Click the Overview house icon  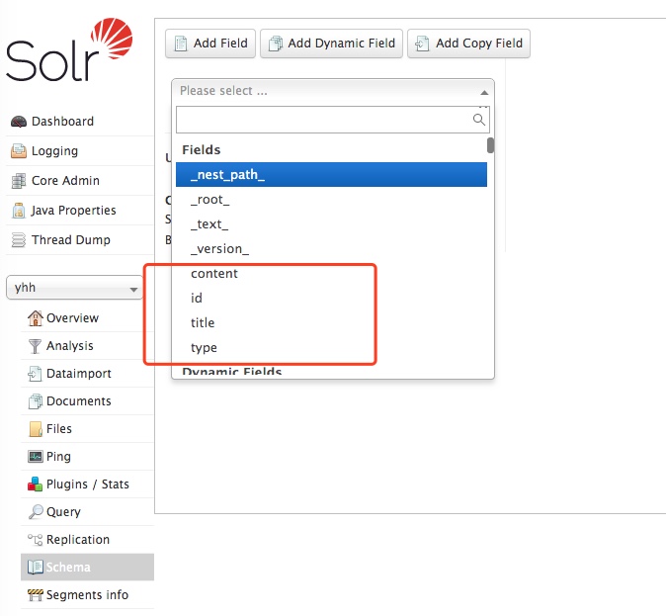36,318
